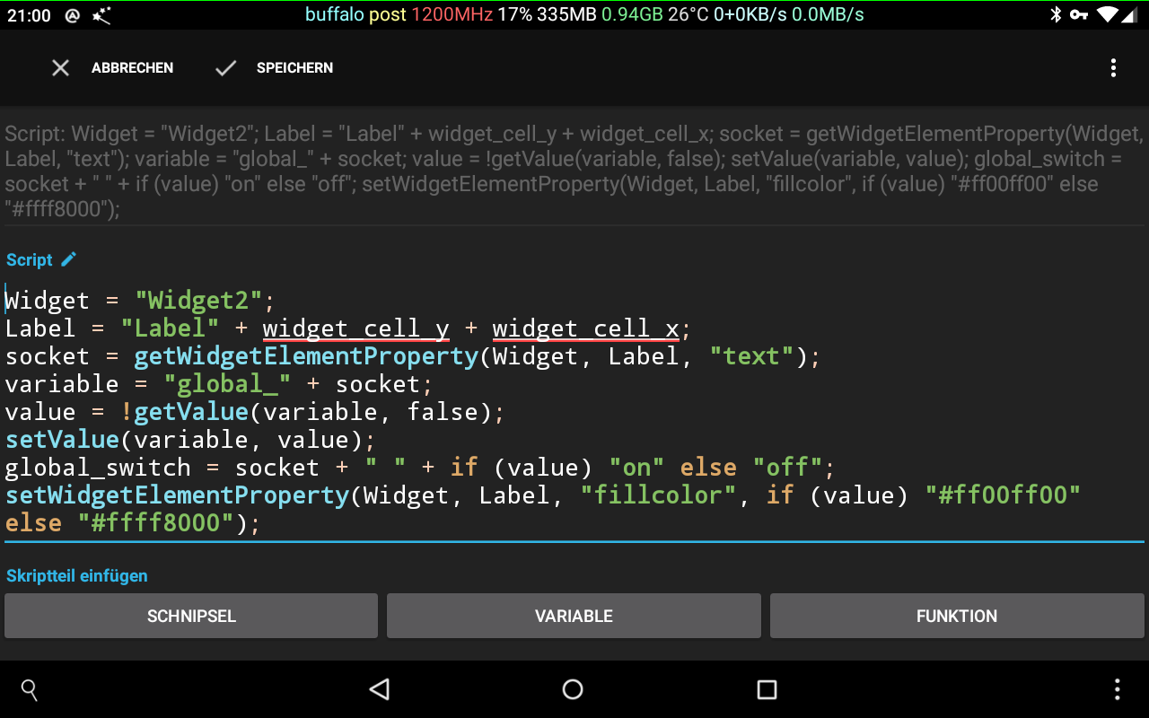1149x718 pixels.
Task: Insert a SCHNIPSEL snippet
Action: [x=191, y=616]
